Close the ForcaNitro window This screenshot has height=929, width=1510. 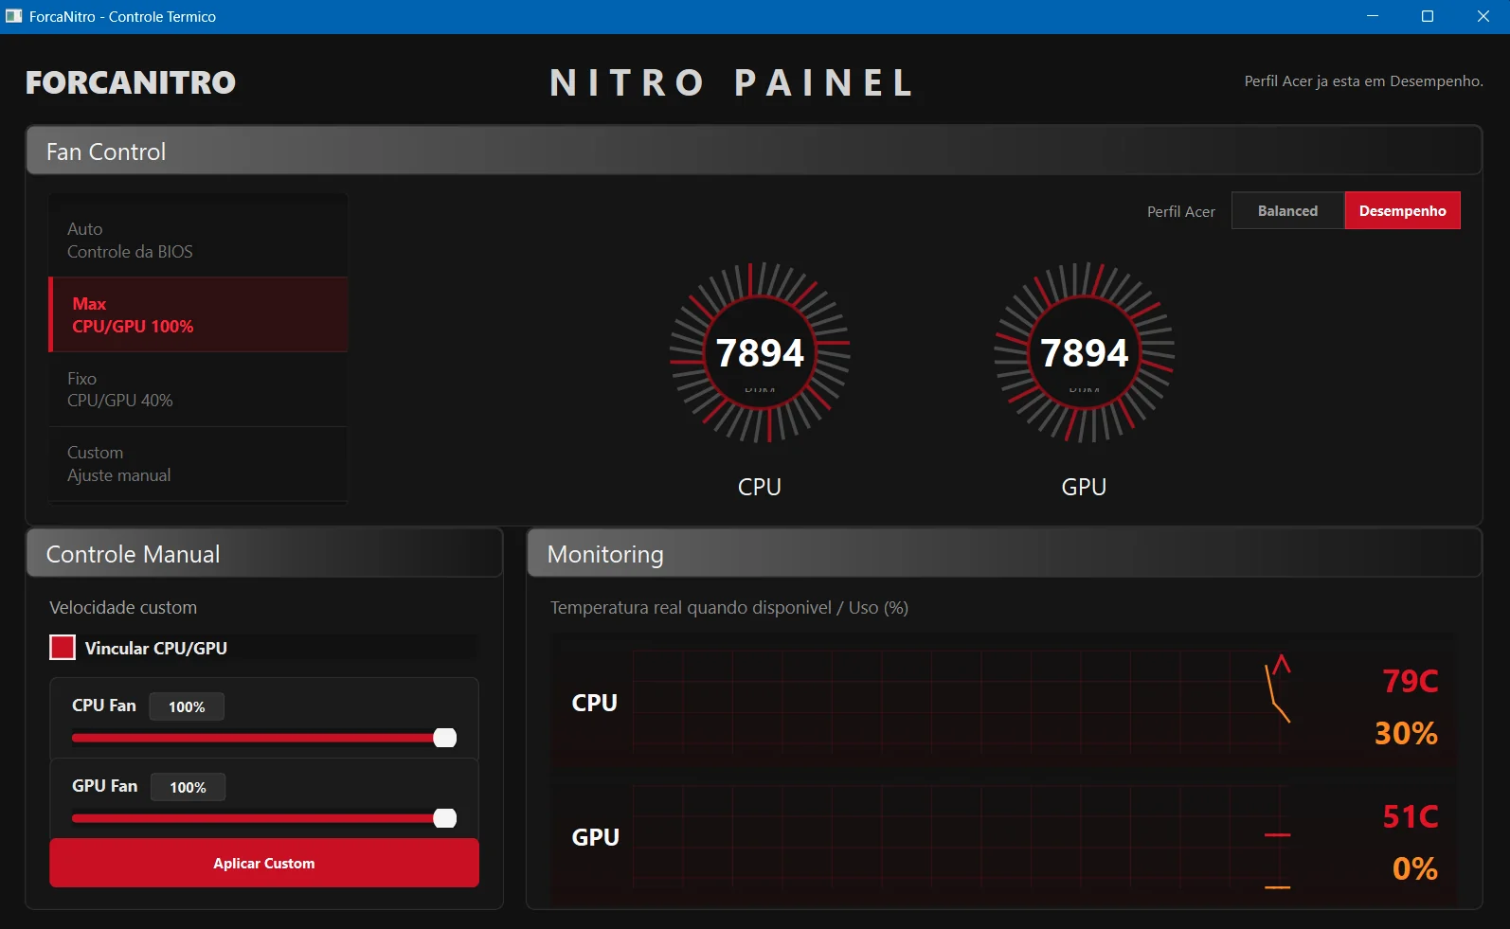click(x=1483, y=16)
